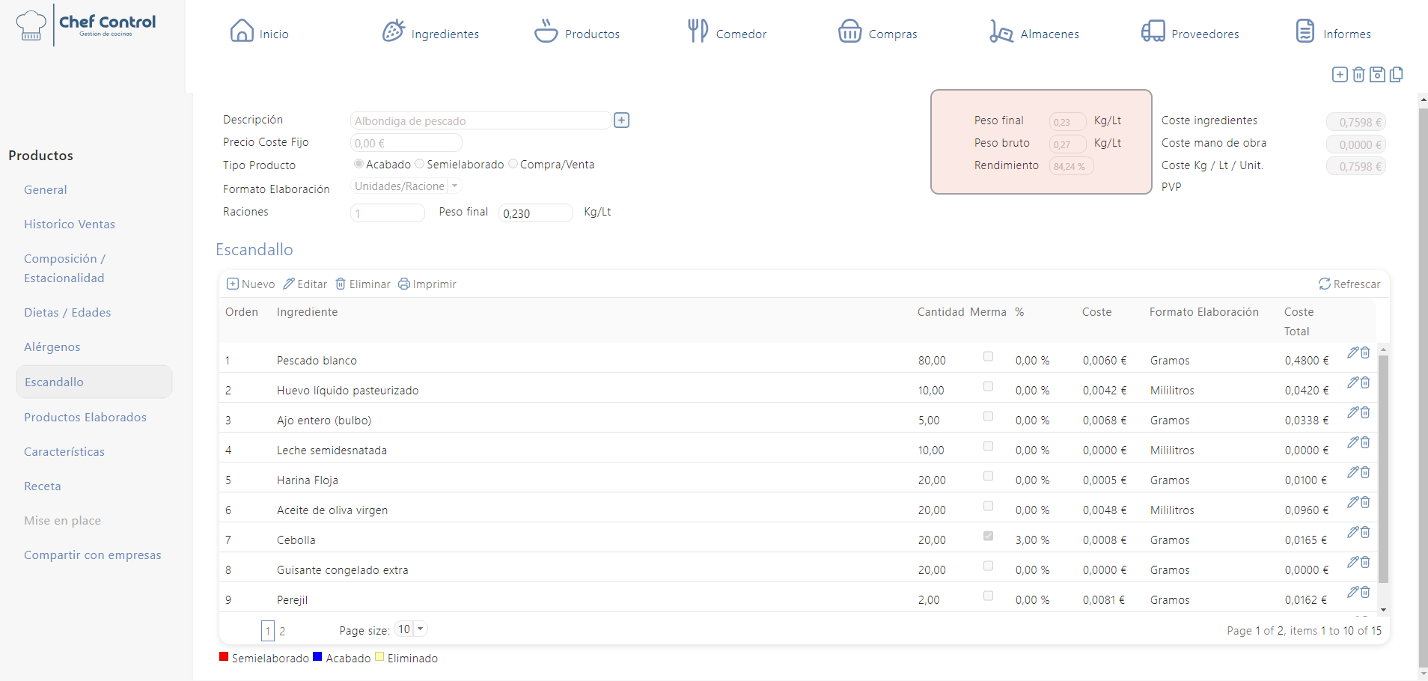Click the Refrescar button
1428x681 pixels.
(1349, 284)
